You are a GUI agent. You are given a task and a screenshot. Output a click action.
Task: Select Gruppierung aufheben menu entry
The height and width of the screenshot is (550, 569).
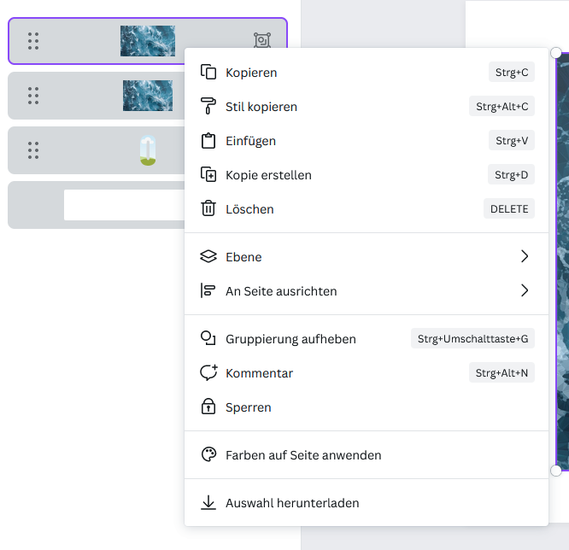click(x=290, y=339)
